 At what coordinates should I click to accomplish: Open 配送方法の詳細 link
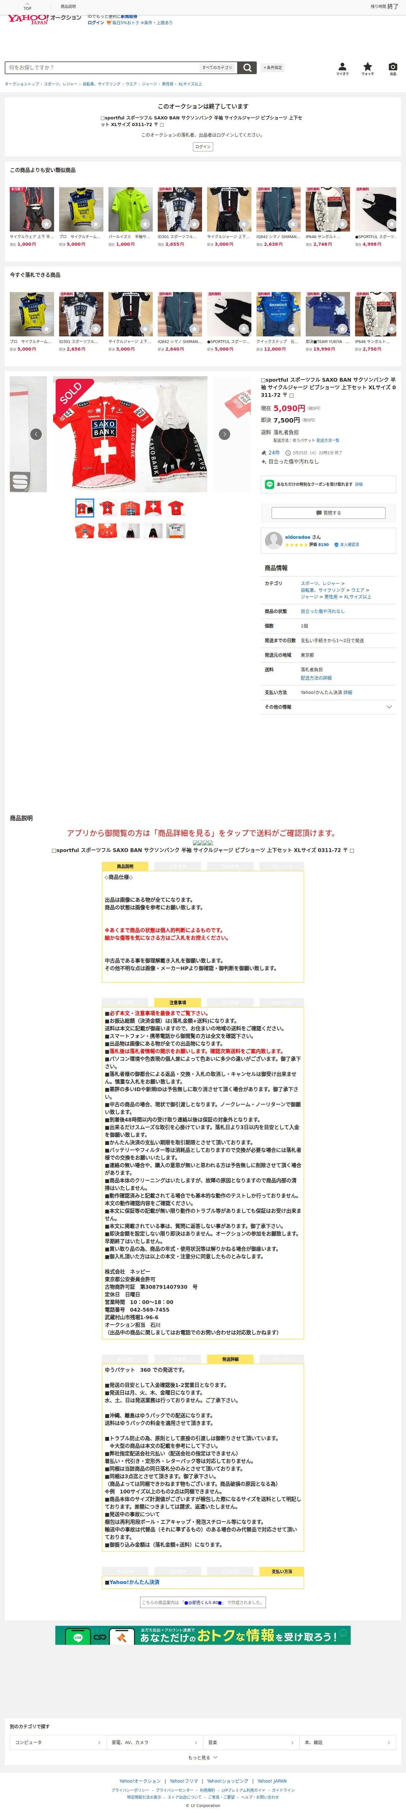click(316, 678)
